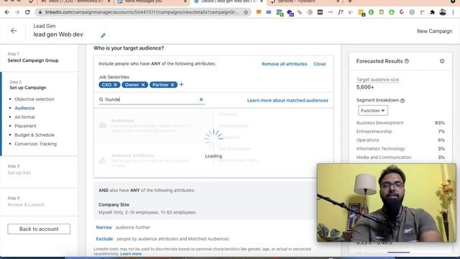Click Entrepreneurship segment row

400,131
